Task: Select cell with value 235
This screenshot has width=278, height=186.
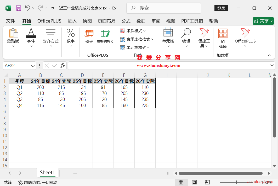Action: click(x=145, y=99)
